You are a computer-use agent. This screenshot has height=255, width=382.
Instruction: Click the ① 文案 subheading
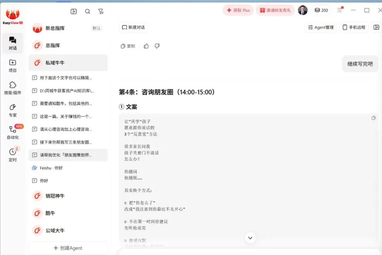[128, 107]
